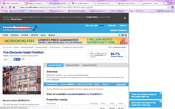Click the Hostel Frankfurt breadcrumb
The width and height of the screenshot is (175, 109).
tap(55, 47)
